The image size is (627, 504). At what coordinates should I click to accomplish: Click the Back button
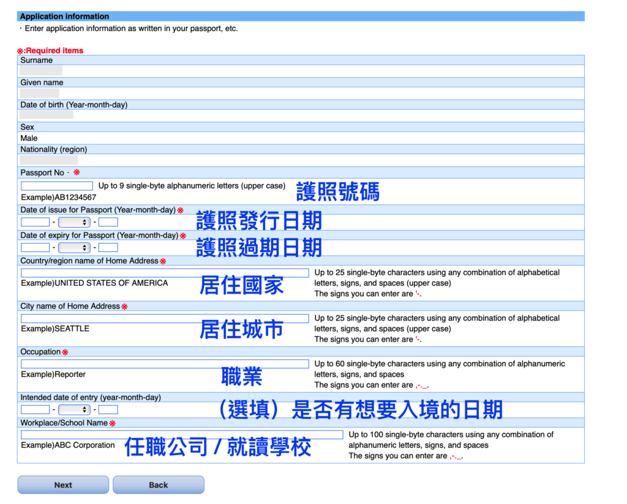158,484
